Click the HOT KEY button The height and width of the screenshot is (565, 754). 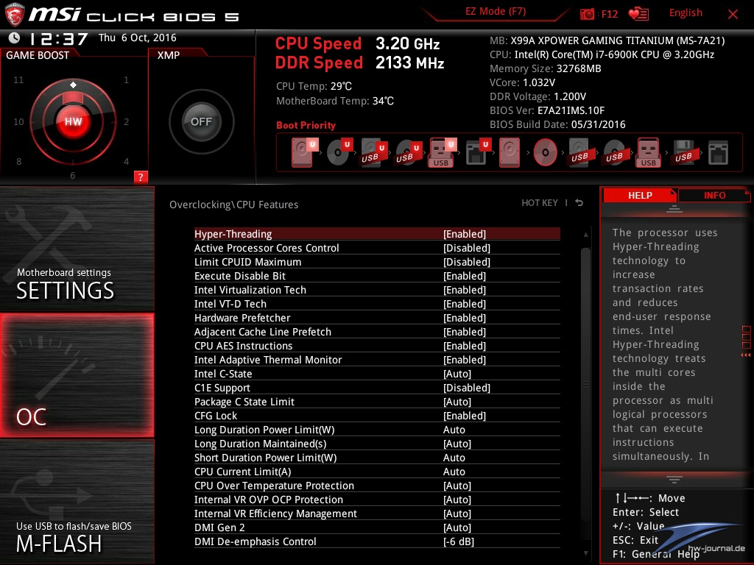coord(540,203)
